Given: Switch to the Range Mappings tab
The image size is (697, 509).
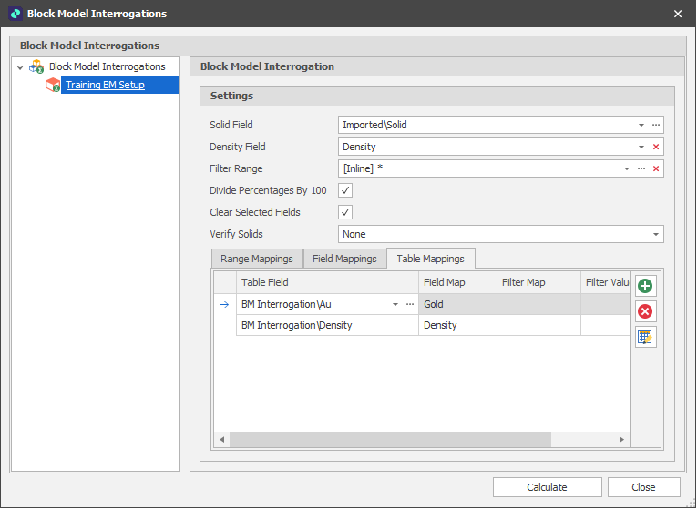Looking at the screenshot, I should pos(256,259).
